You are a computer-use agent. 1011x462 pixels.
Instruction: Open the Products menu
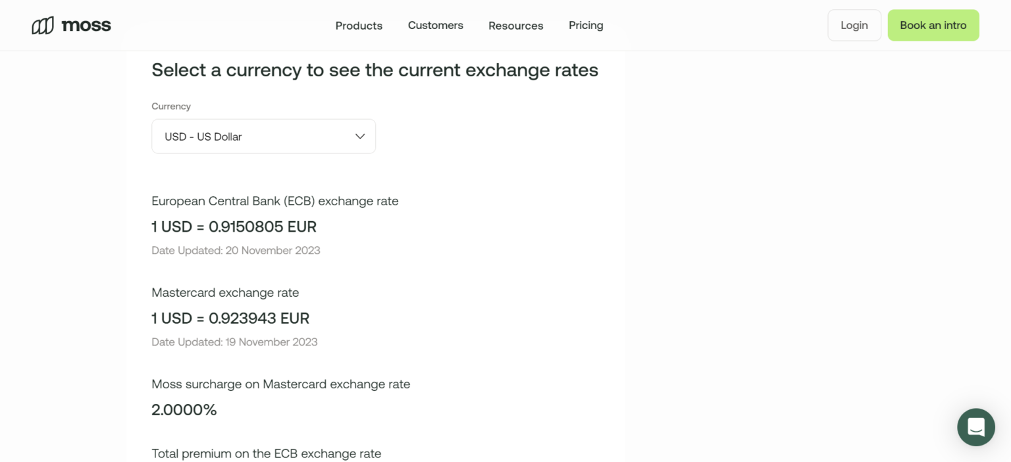[359, 26]
